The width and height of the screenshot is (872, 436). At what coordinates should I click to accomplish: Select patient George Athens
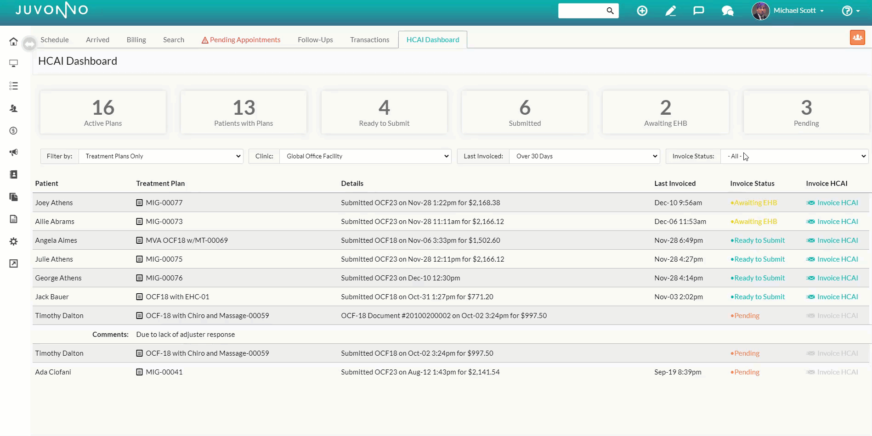[58, 278]
